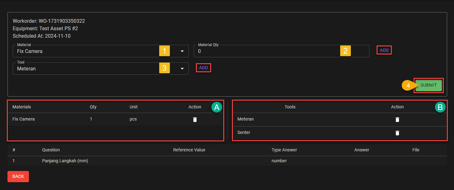454x190 pixels.
Task: Open the Tool dropdown arrow
Action: (182, 69)
